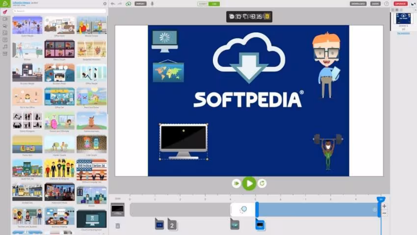Open the props sidebar panel
This screenshot has width=417, height=235.
(5, 33)
